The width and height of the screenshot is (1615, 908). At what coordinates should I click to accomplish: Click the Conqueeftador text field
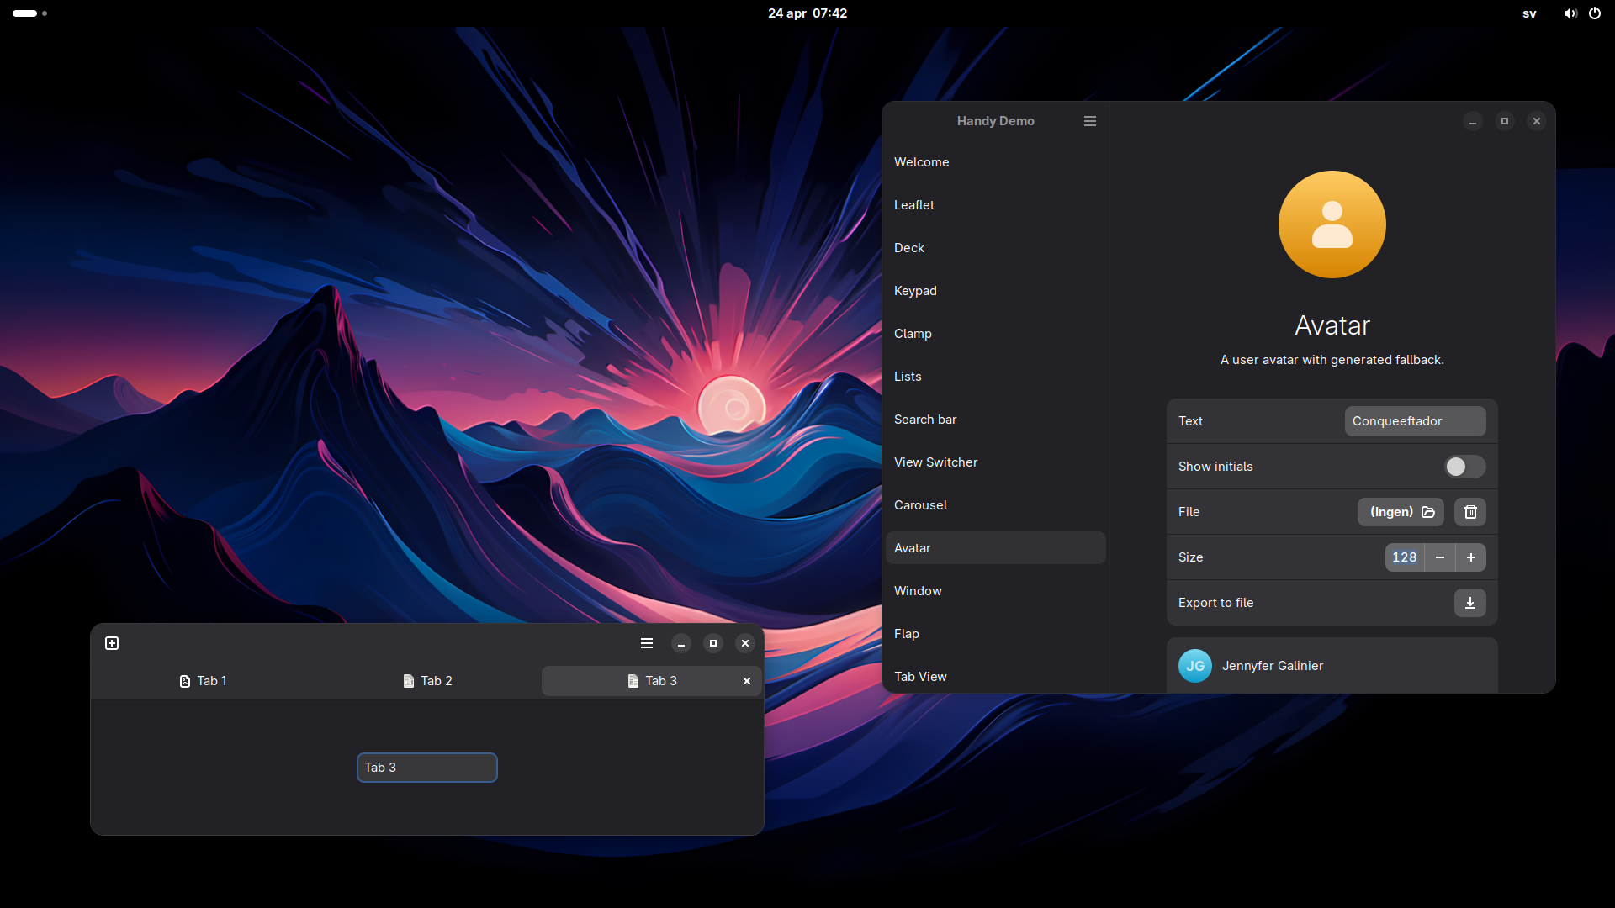pos(1415,421)
